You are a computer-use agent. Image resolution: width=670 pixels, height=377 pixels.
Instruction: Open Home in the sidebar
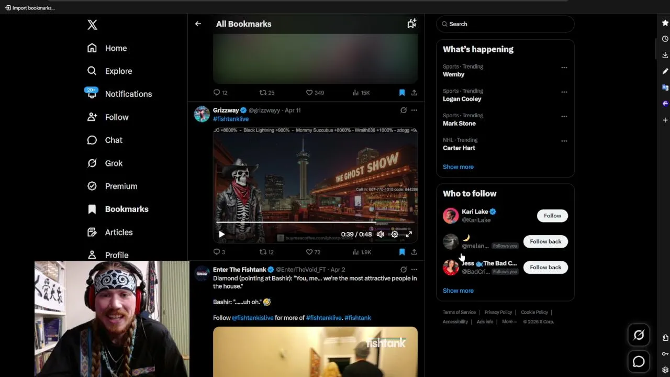pos(107,48)
